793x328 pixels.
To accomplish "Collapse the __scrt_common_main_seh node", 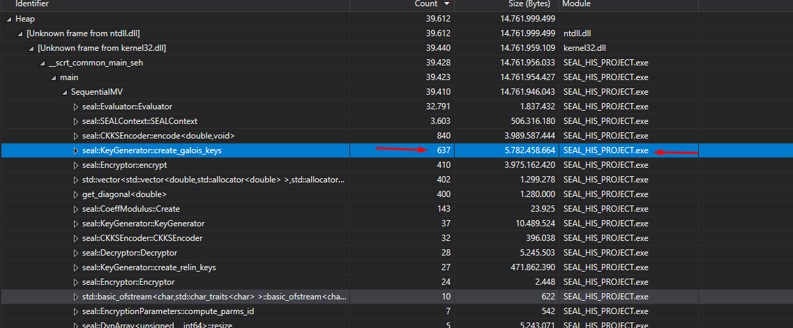I will (42, 63).
